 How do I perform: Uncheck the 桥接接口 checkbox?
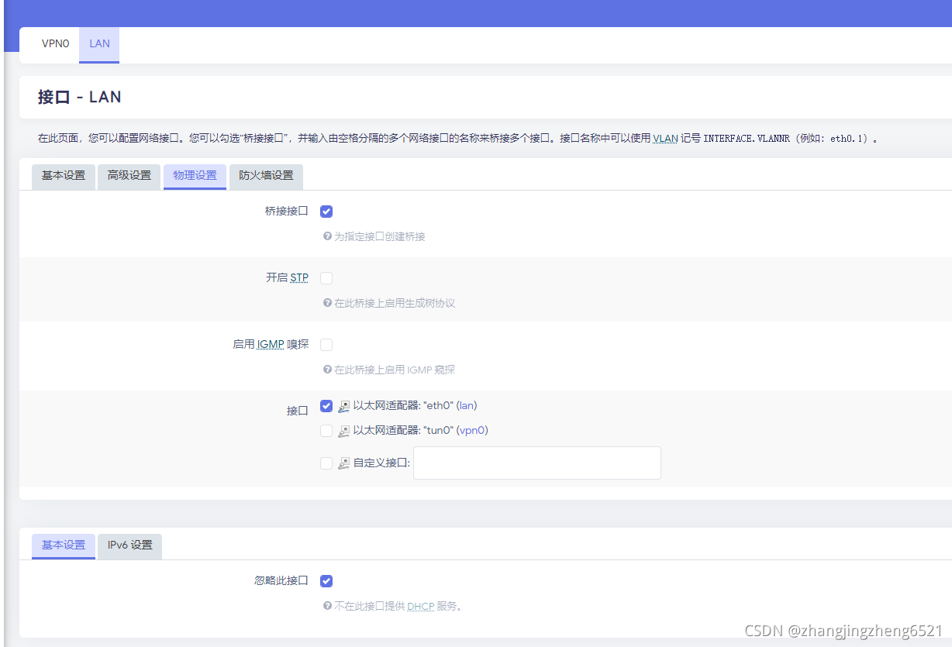pyautogui.click(x=326, y=211)
